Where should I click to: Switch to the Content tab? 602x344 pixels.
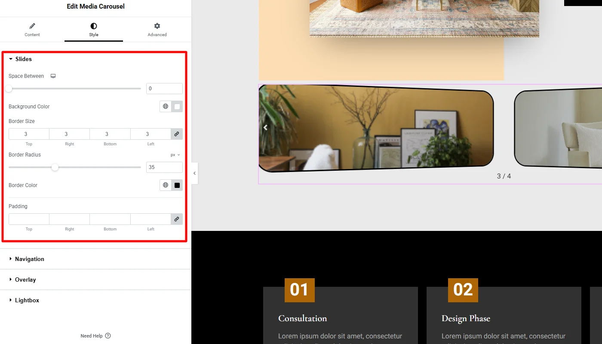coord(32,30)
